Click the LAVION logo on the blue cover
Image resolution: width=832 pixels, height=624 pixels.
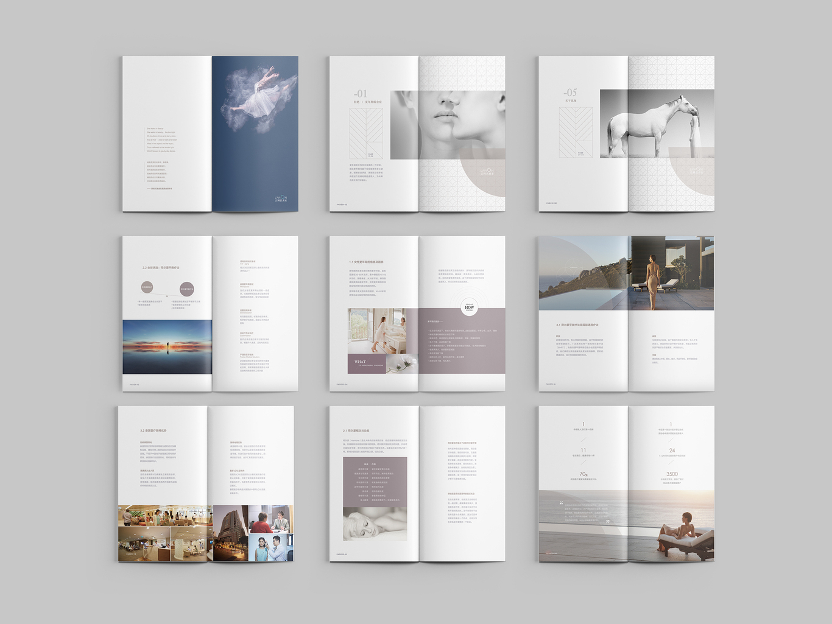coord(281,198)
